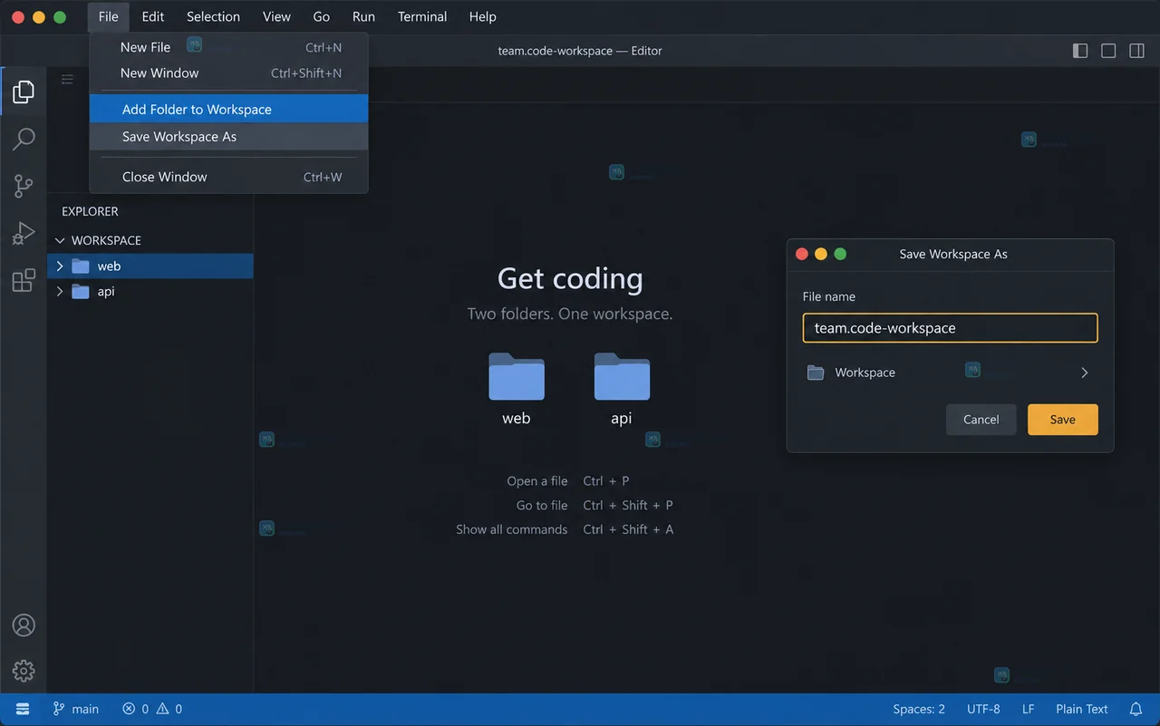
Task: Collapse the WORKSPACE section
Action: [60, 240]
